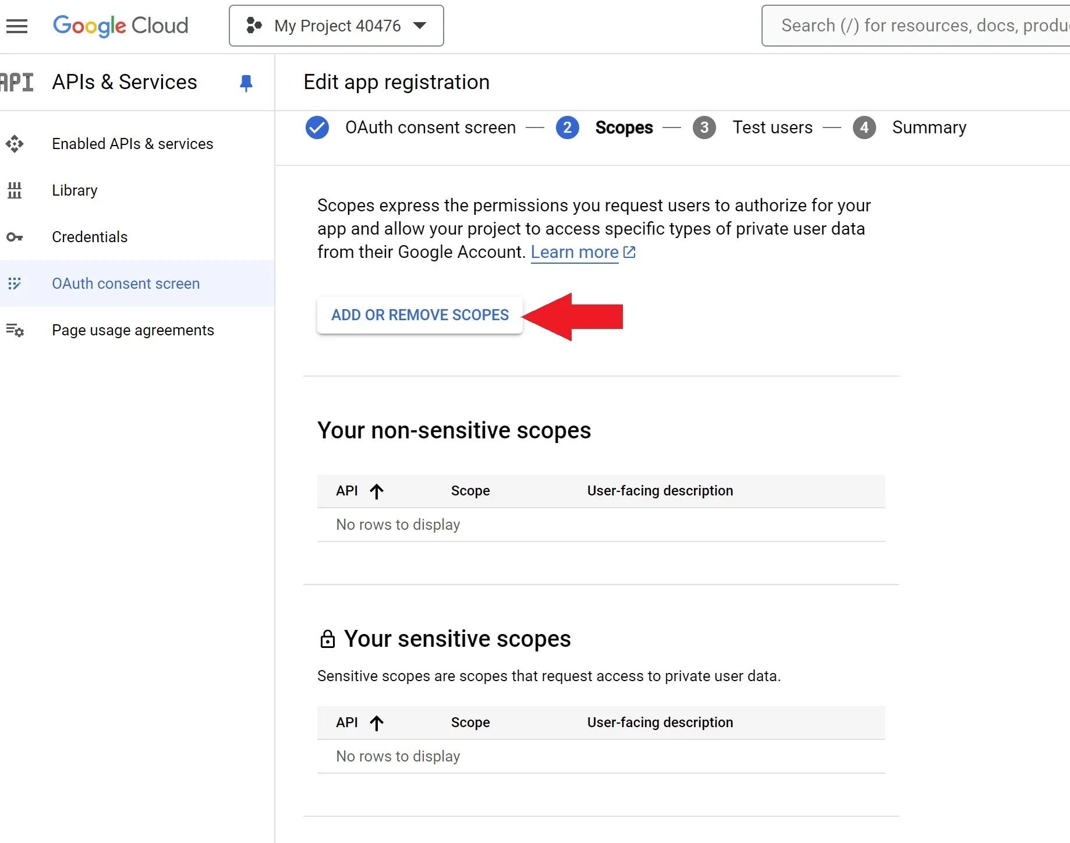Click the Credentials key icon
This screenshot has width=1070, height=843.
(15, 237)
